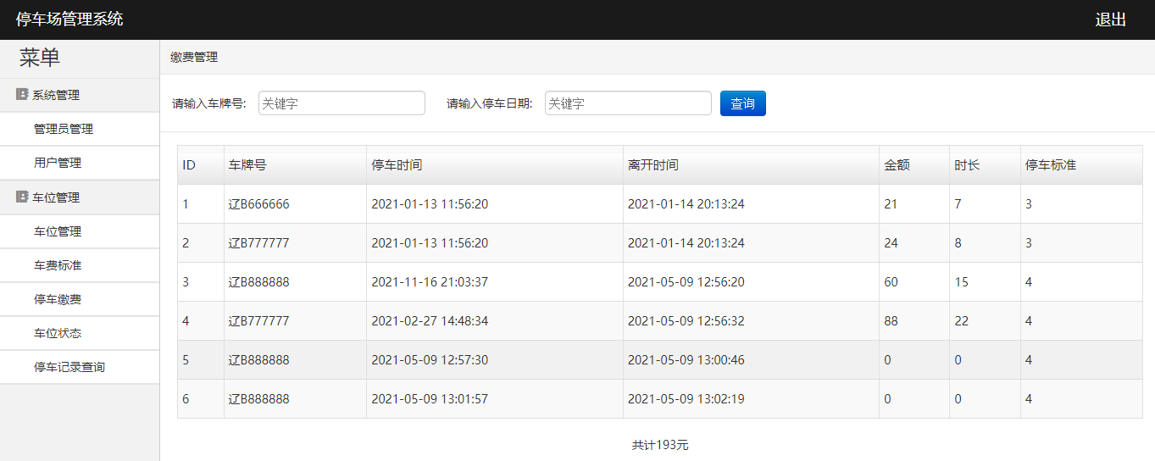Image resolution: width=1155 pixels, height=461 pixels.
Task: Click duration 15 in row 3
Action: point(961,282)
